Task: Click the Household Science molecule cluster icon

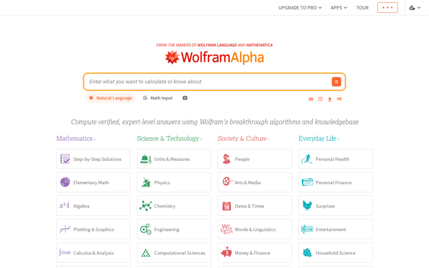Action: 307,253
